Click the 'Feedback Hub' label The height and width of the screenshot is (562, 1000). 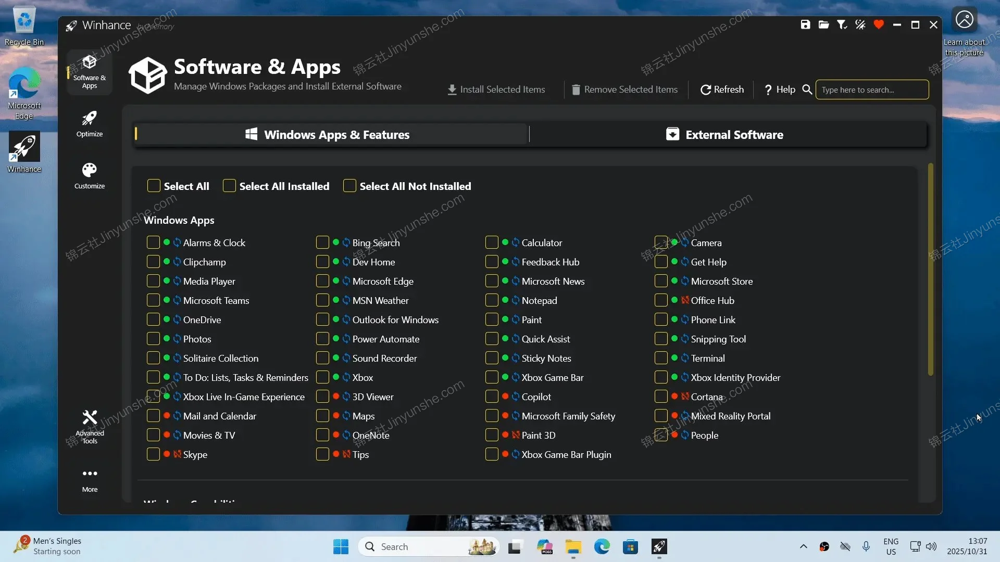tap(550, 262)
